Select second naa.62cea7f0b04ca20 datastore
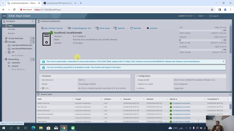Viewport: 234px width, 131px height. (22, 48)
